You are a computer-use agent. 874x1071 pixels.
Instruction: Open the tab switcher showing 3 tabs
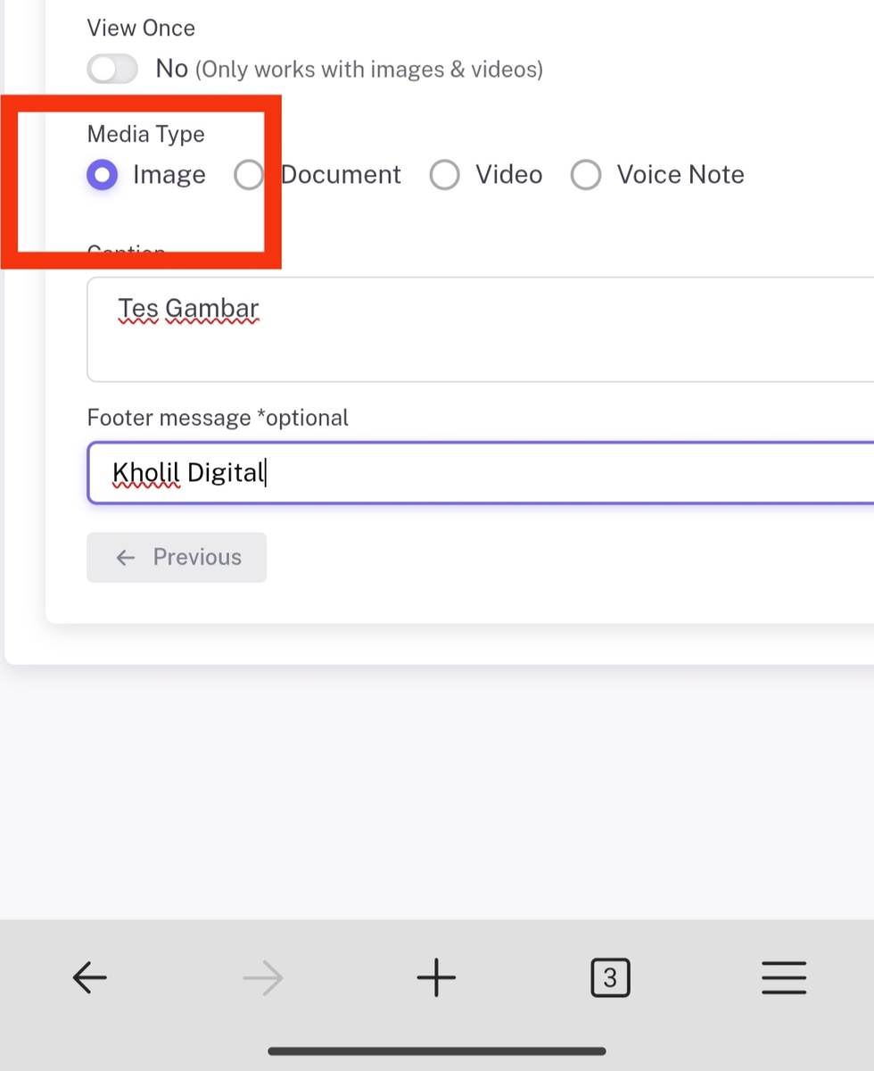[x=610, y=977]
